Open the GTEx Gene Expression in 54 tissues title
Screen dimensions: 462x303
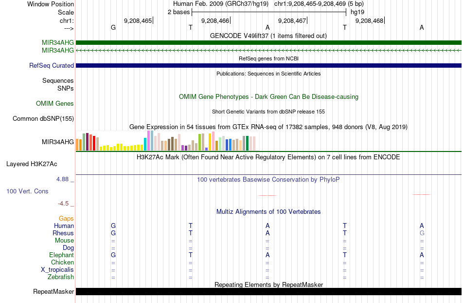point(268,127)
